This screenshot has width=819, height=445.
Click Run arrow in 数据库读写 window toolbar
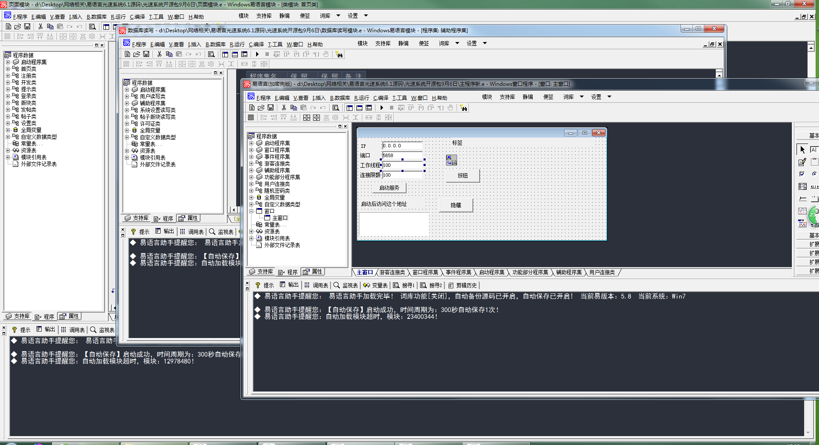[x=257, y=54]
